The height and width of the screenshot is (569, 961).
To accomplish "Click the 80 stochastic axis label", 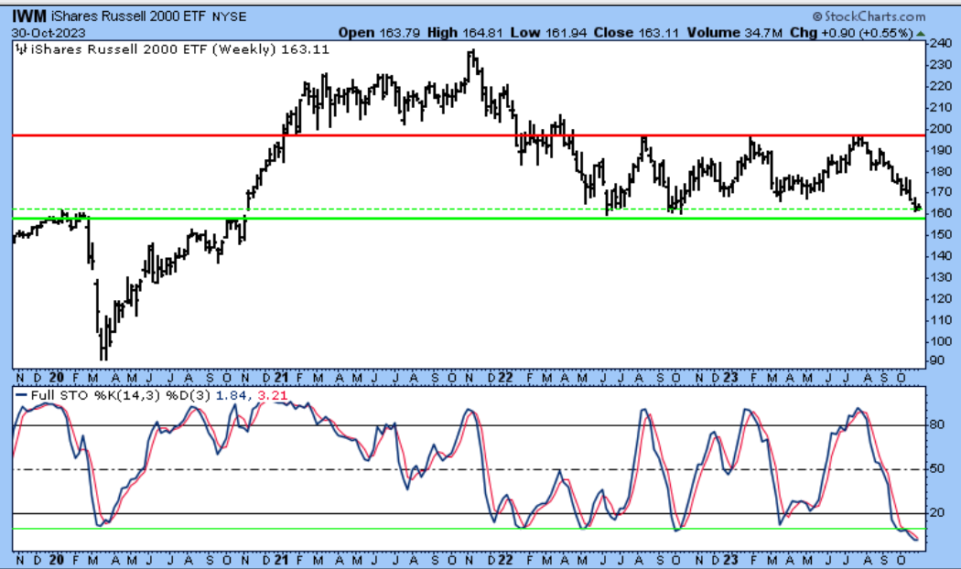I will 937,424.
